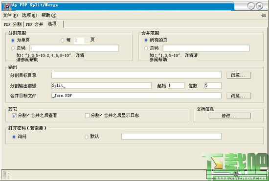
Task: Browse for the 合并目标文件
Action: 239,96
